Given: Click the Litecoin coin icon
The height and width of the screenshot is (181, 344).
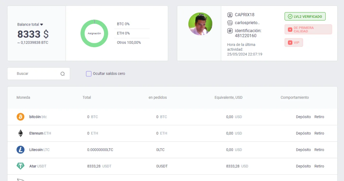Looking at the screenshot, I should tap(20, 150).
